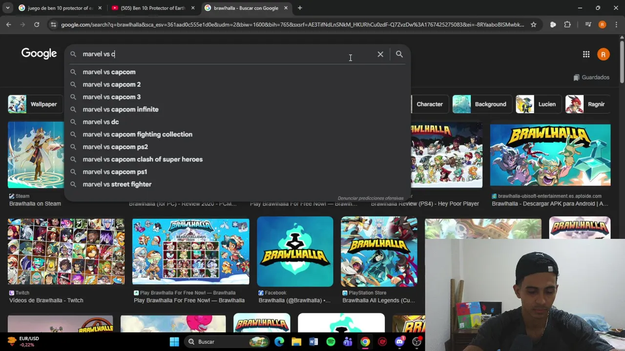The width and height of the screenshot is (625, 351).
Task: Open the Chrome three-dot menu
Action: (616, 24)
